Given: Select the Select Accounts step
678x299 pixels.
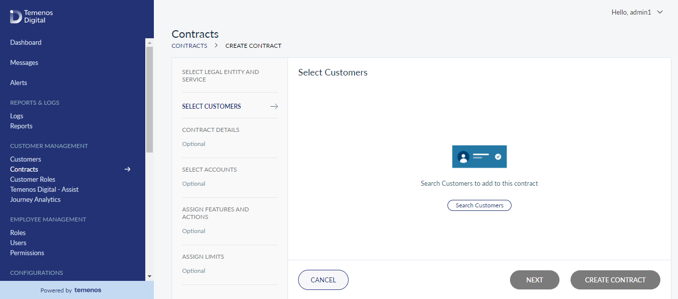Looking at the screenshot, I should 230,176.
